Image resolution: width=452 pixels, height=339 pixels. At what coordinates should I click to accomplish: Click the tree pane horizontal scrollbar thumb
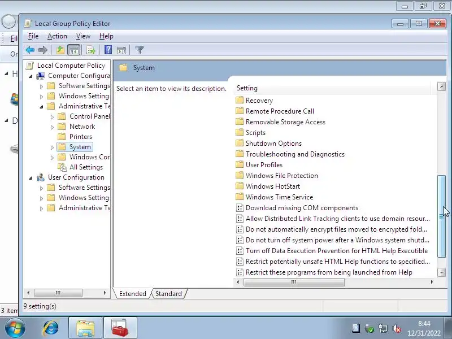pos(58,293)
